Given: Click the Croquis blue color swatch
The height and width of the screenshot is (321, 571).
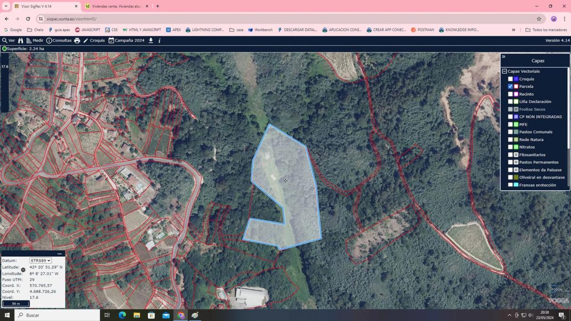Looking at the screenshot, I should click(516, 79).
